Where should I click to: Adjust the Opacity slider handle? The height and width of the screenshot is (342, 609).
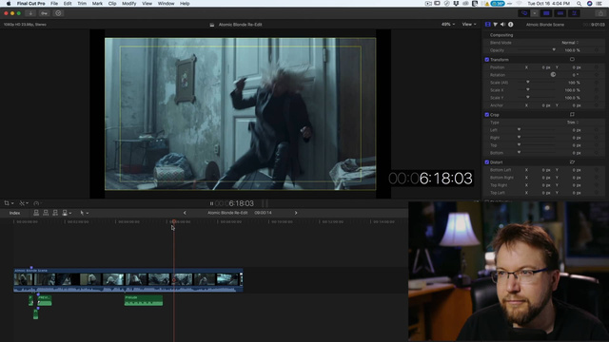click(554, 50)
